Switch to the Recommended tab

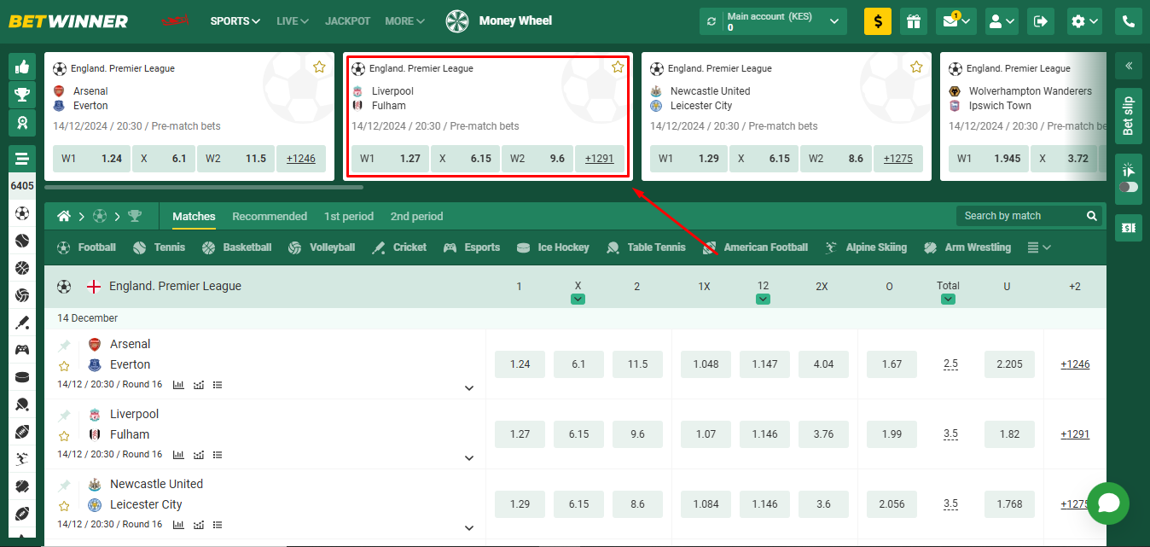coord(270,217)
